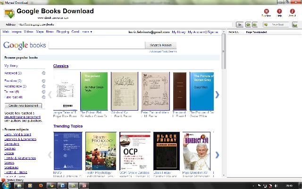Click the Buy Now shopping cart icon
The image size is (302, 189).
click(266, 11)
